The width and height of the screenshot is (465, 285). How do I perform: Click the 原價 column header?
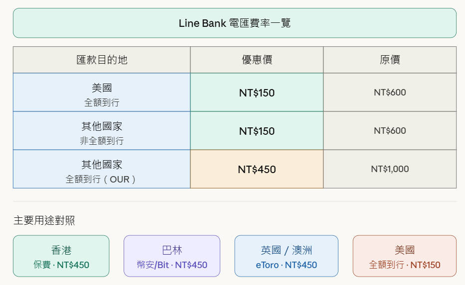[390, 60]
